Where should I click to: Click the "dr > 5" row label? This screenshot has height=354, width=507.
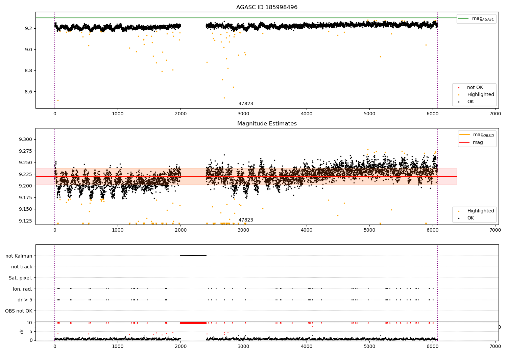tap(25, 300)
